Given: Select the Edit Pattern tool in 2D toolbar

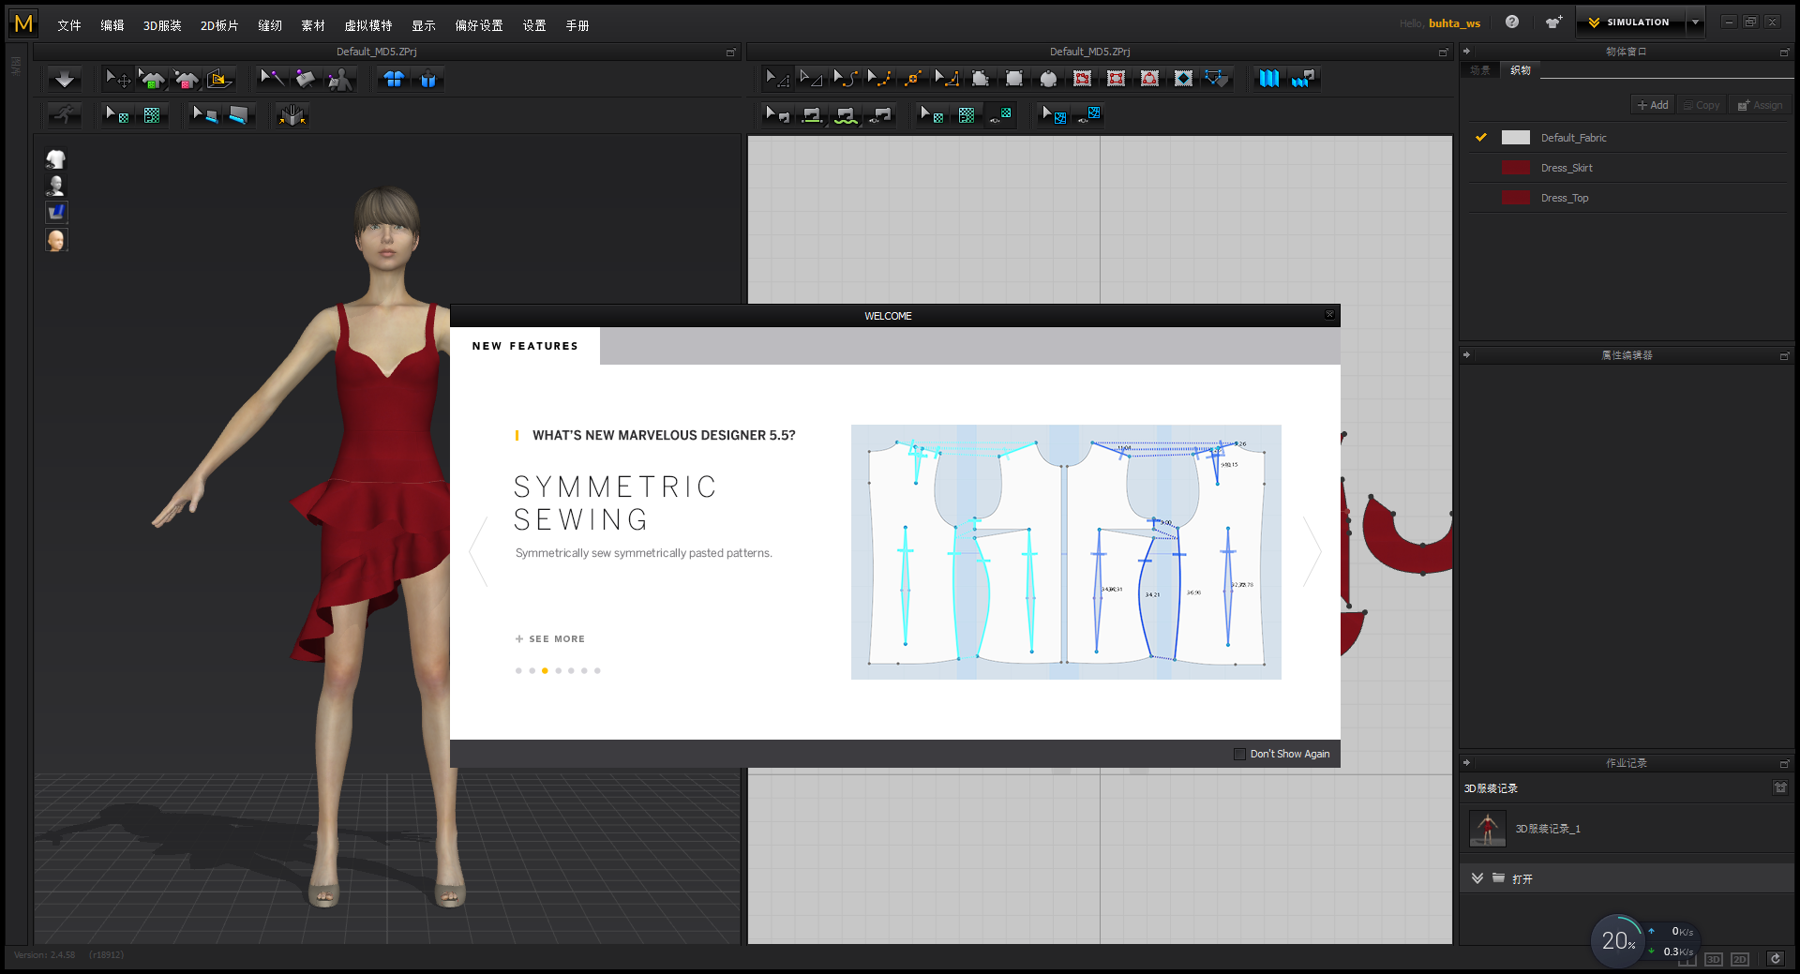Looking at the screenshot, I should click(x=777, y=79).
